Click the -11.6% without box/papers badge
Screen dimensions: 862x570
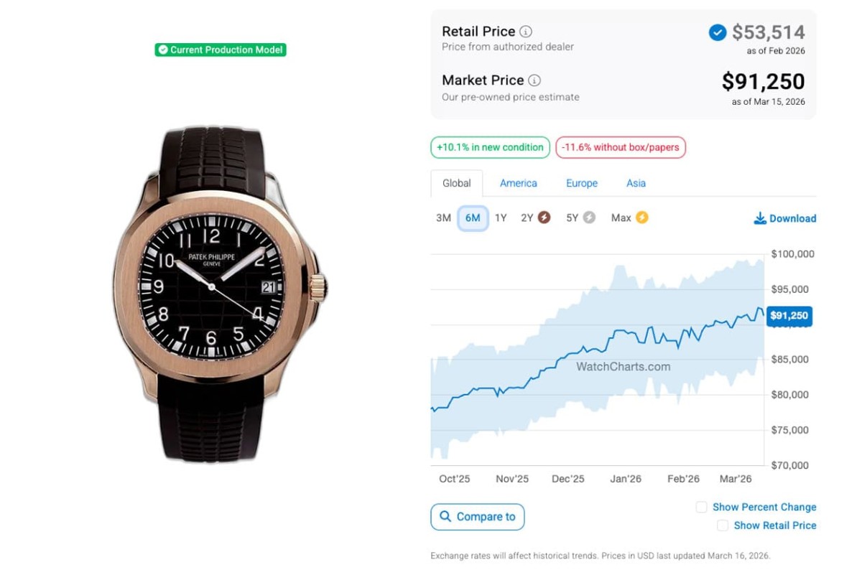tap(621, 147)
